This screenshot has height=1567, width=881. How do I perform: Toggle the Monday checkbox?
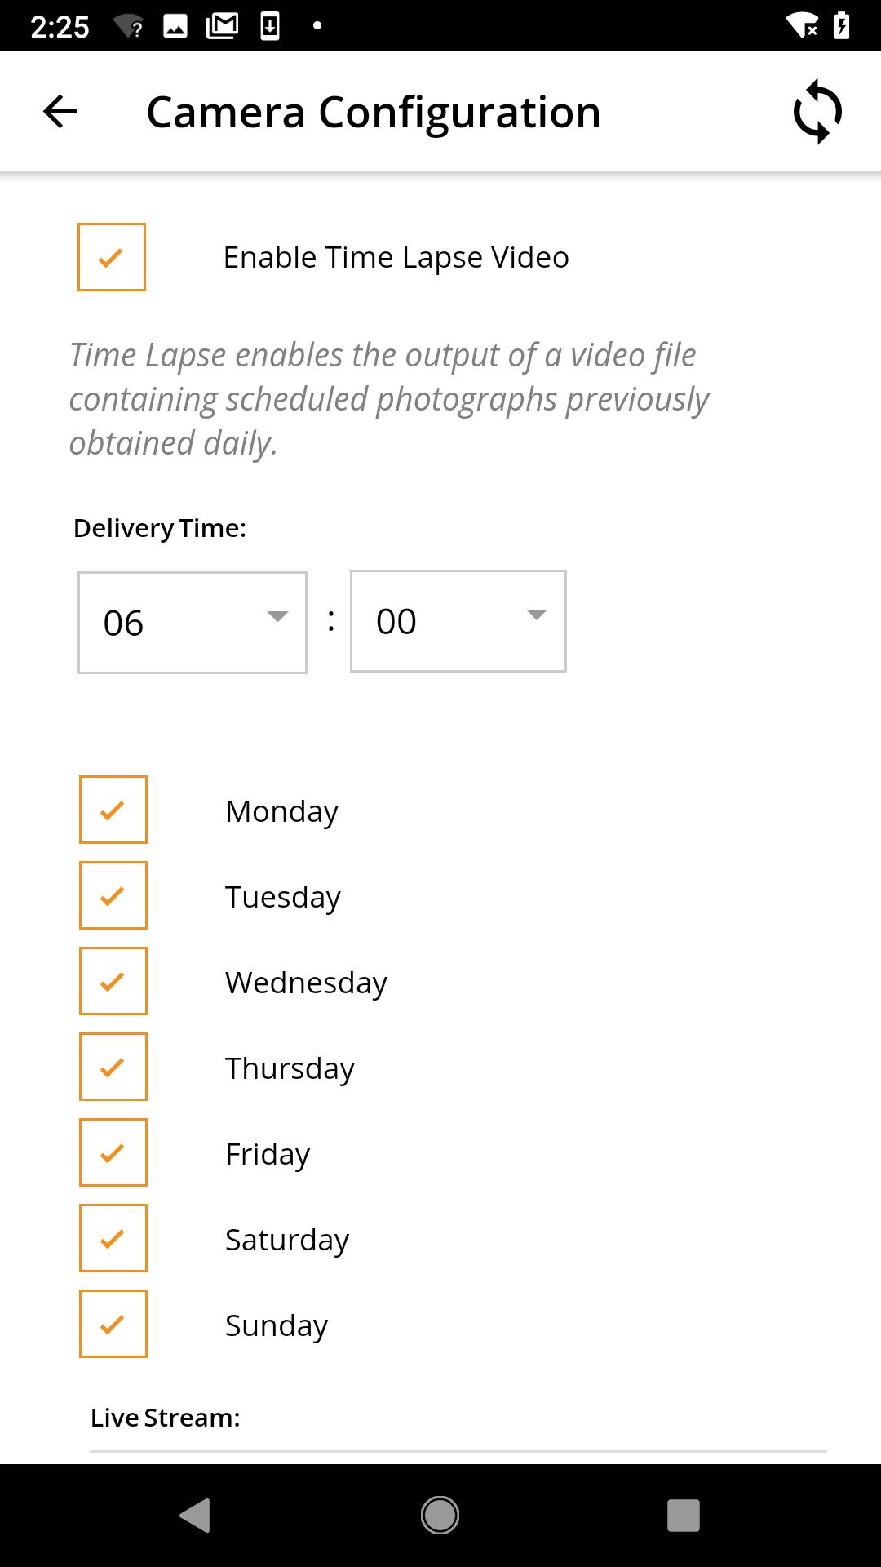tap(113, 810)
